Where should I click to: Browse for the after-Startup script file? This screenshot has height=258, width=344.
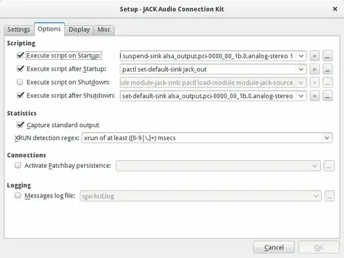(x=327, y=69)
